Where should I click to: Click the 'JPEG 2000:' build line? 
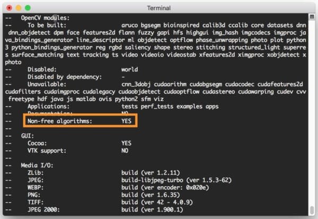(x=46, y=209)
